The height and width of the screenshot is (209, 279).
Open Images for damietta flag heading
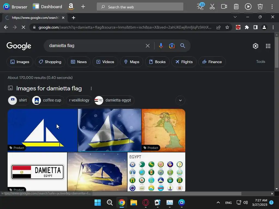click(49, 88)
